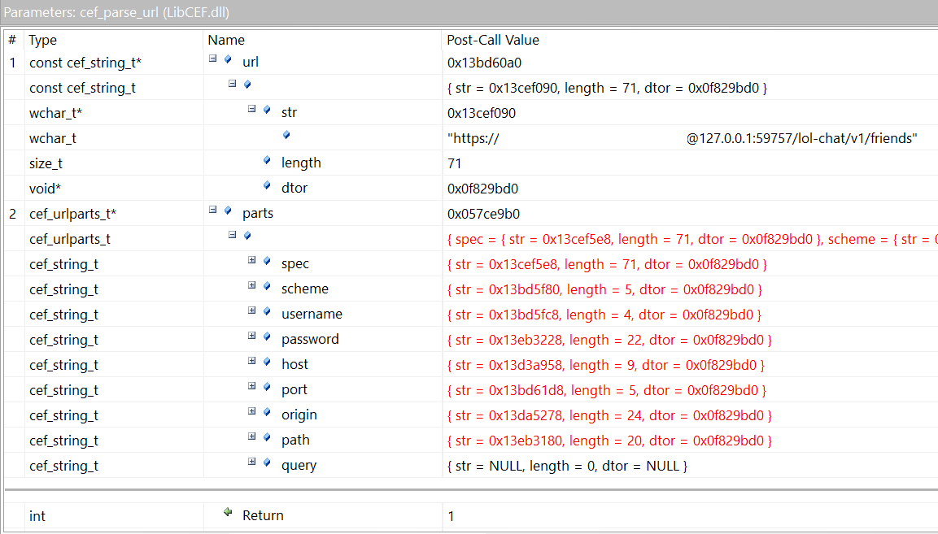This screenshot has width=938, height=534.
Task: Click the diamond icon beside the str field
Action: (x=266, y=111)
